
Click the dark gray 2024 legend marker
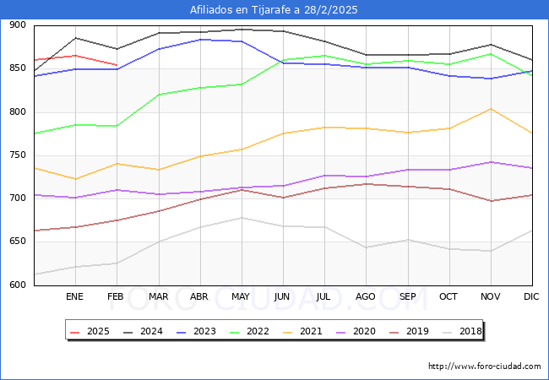[128, 332]
